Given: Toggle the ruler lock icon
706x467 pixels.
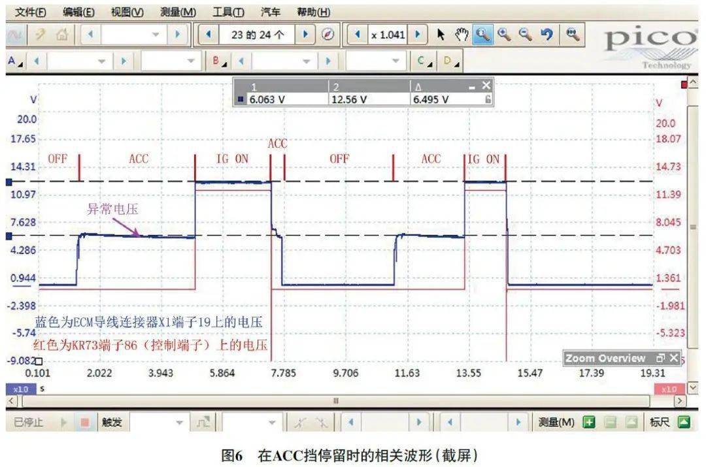Looking at the screenshot, I should click(x=488, y=99).
